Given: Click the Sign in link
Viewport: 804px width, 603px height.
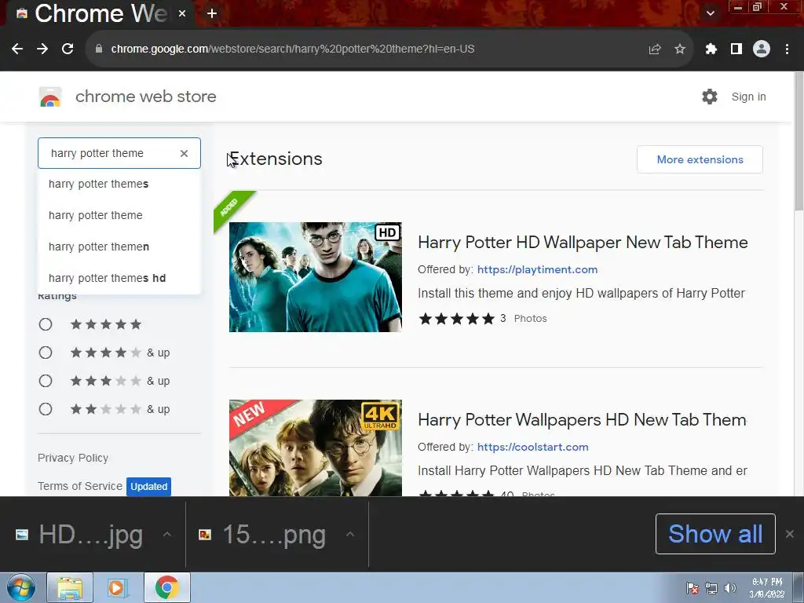Looking at the screenshot, I should (x=748, y=97).
